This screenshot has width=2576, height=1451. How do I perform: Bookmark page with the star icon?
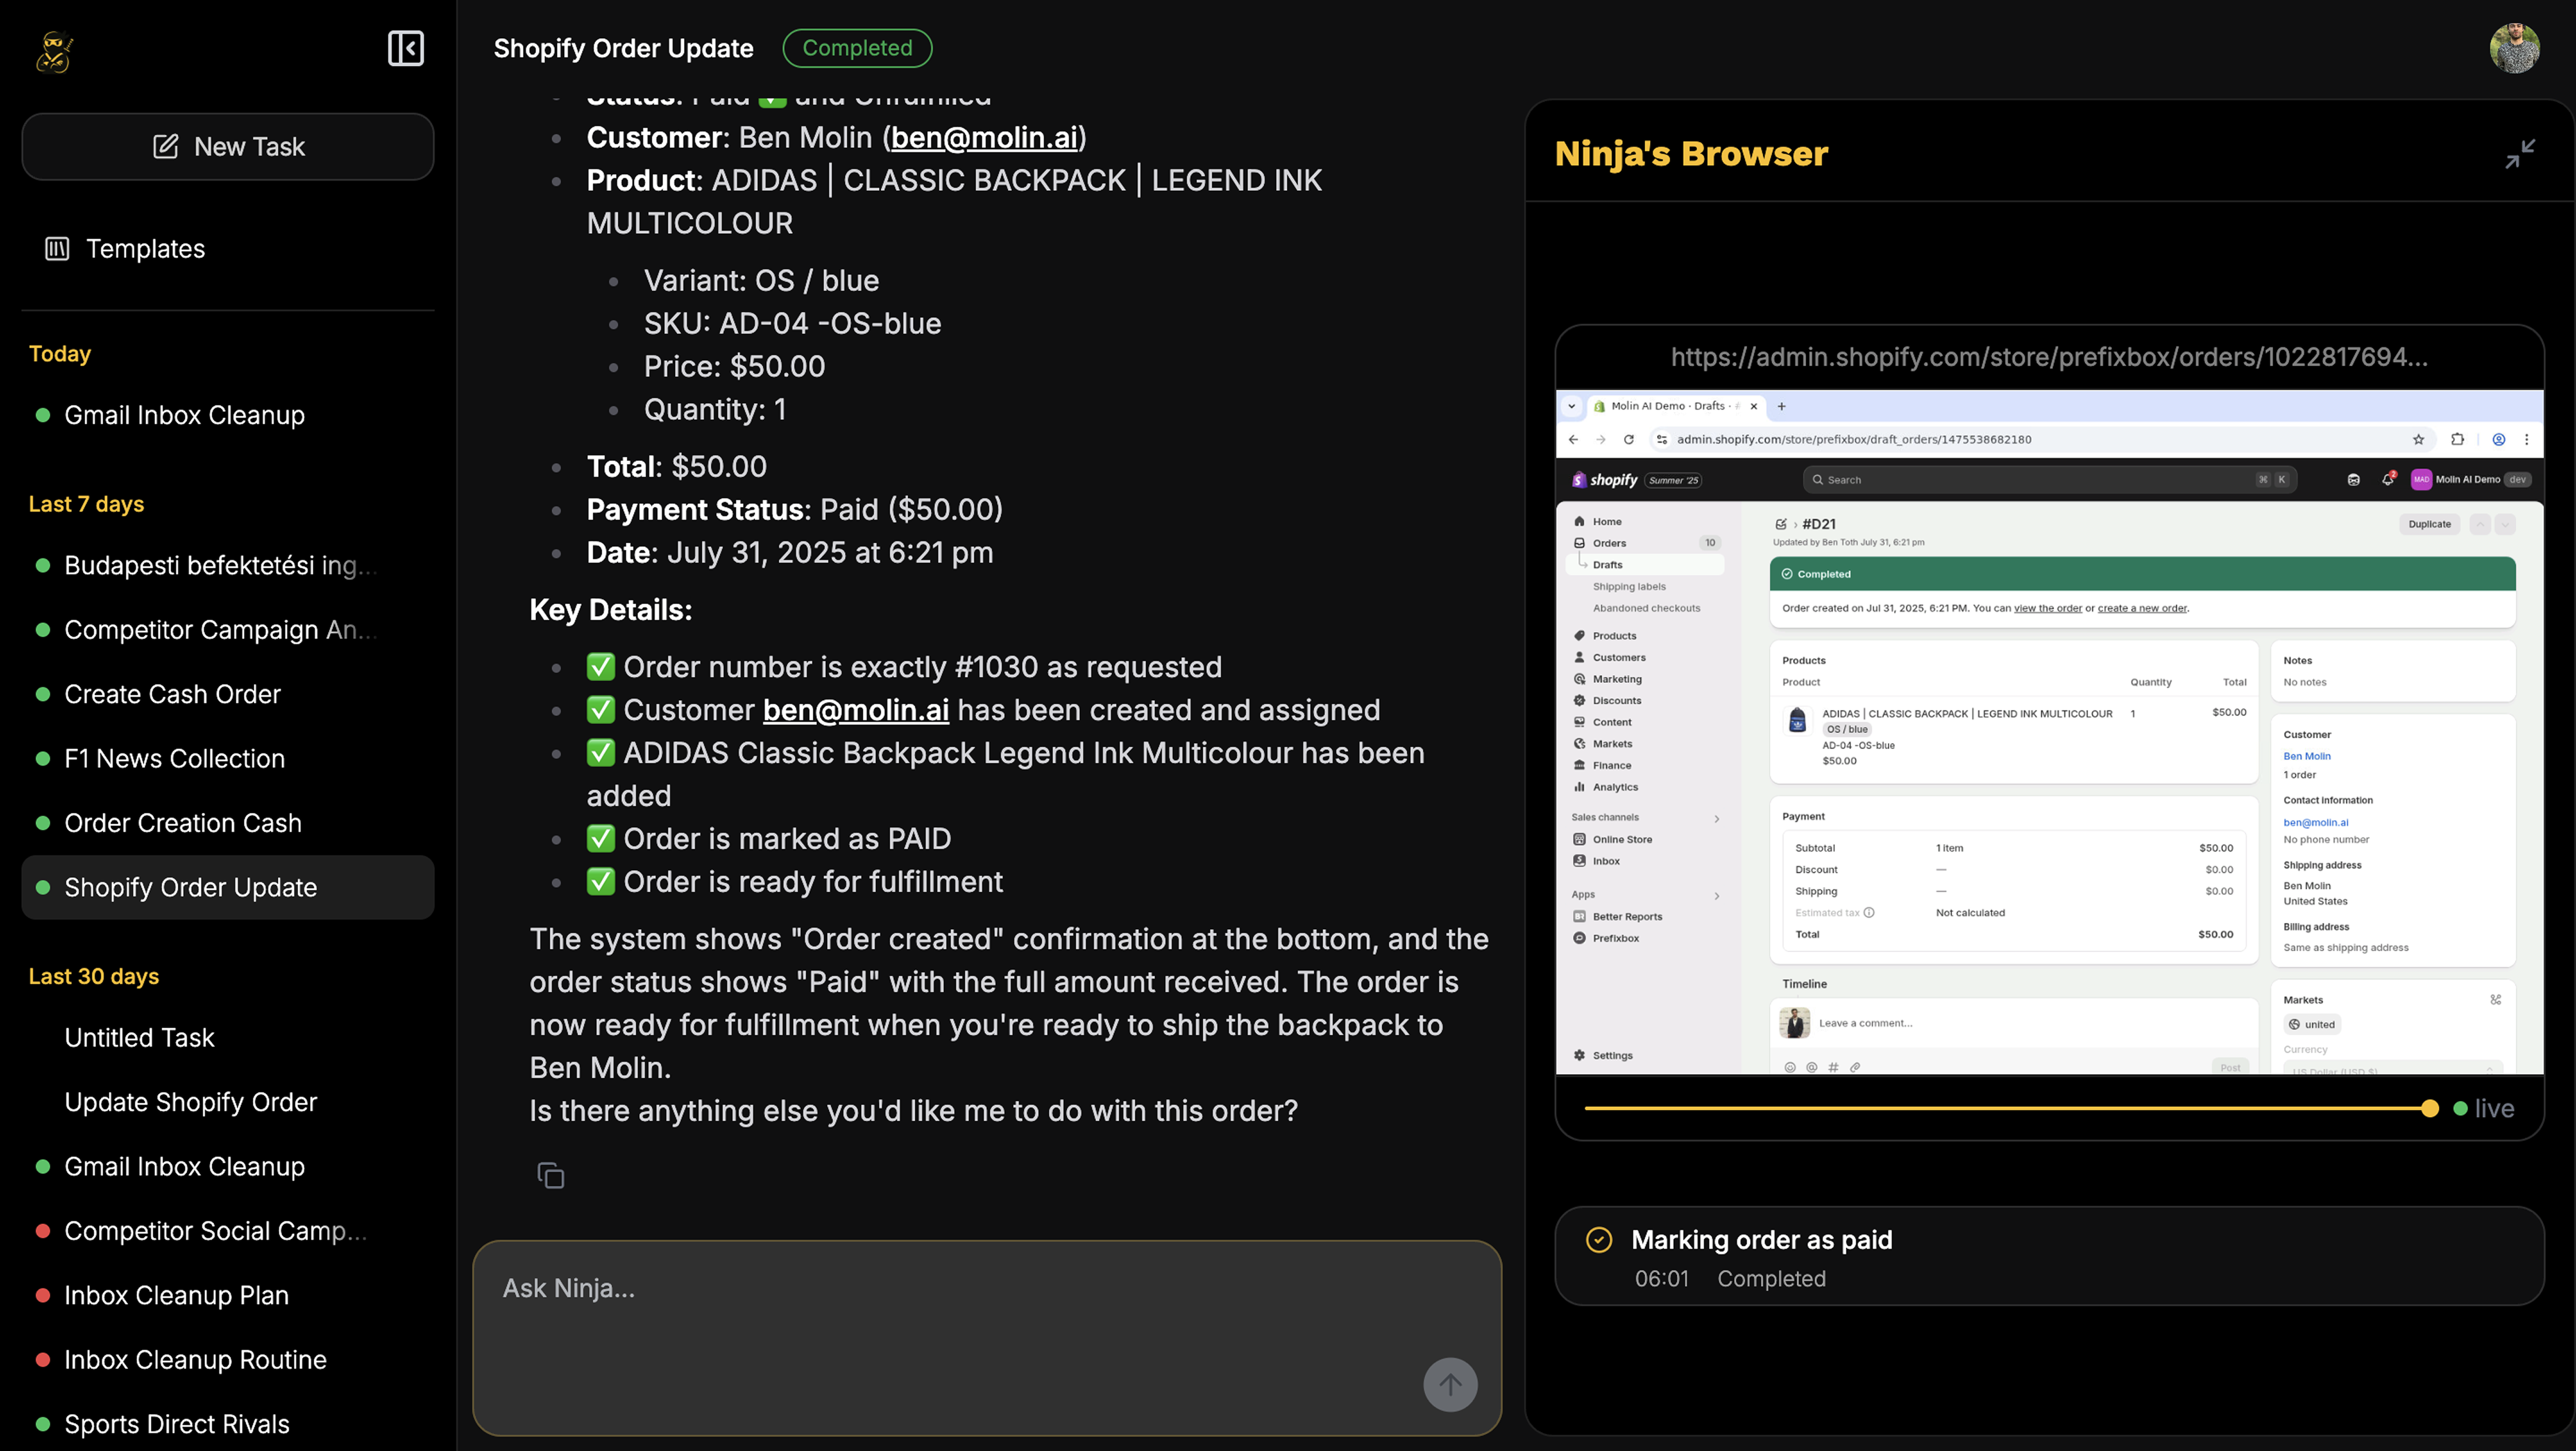click(2418, 439)
